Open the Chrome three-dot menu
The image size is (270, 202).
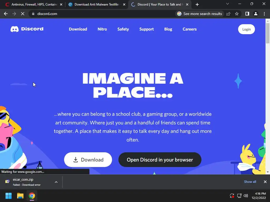tap(264, 14)
